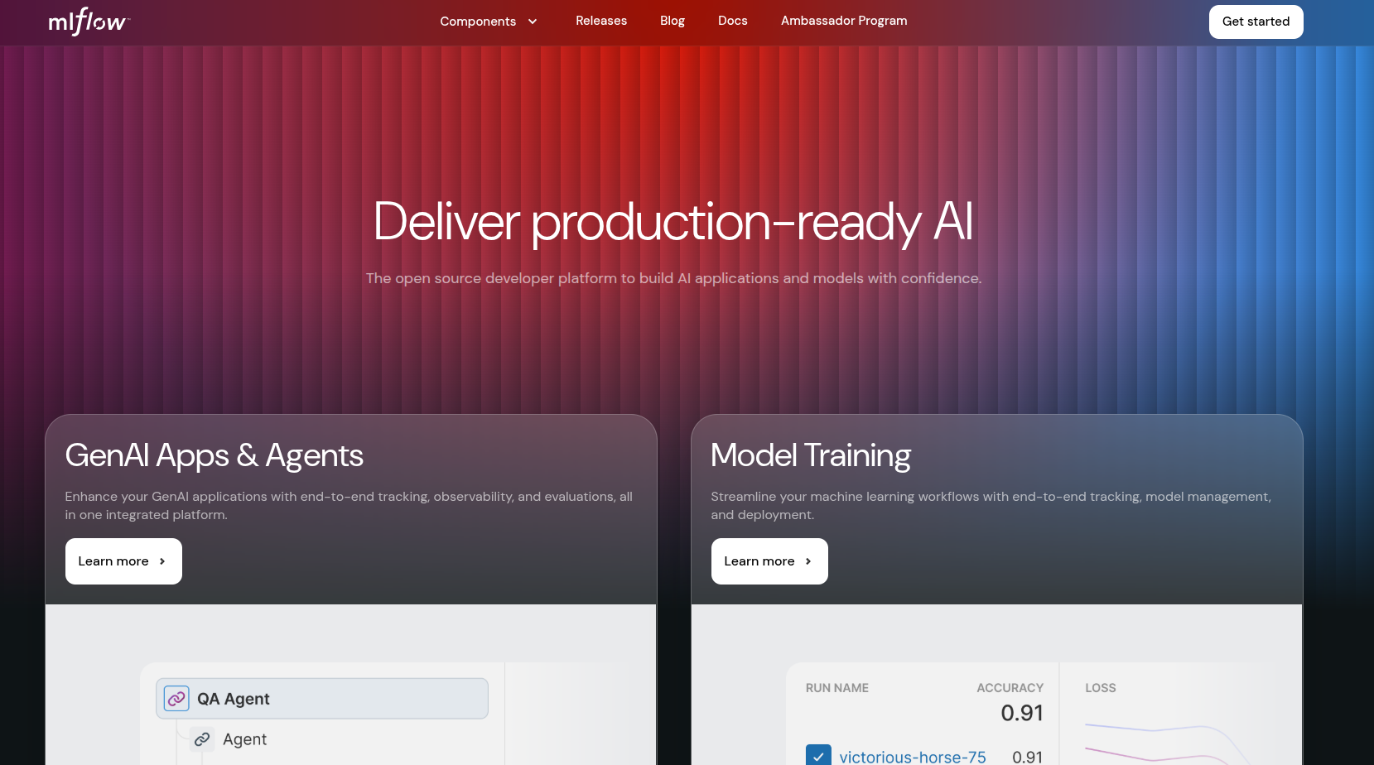Open the victorious-horse-75 run link
1374x765 pixels.
point(912,756)
